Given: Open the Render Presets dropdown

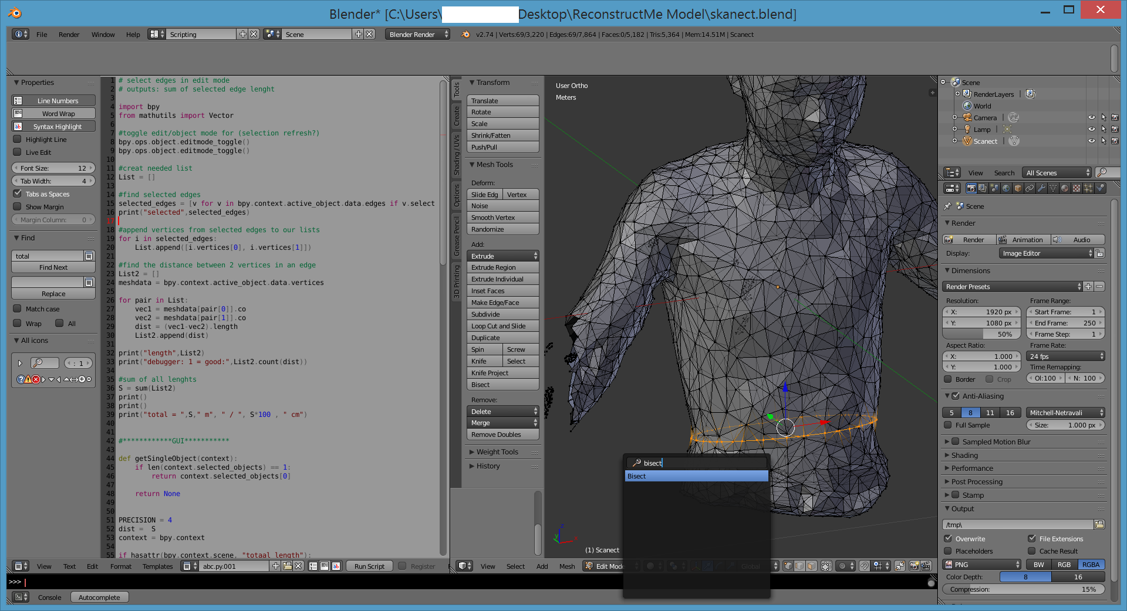Looking at the screenshot, I should 1013,286.
